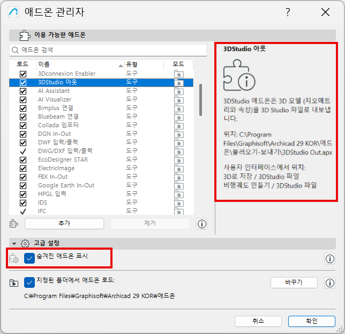Uncheck the load box for Bimplus 연결

pos(23,108)
